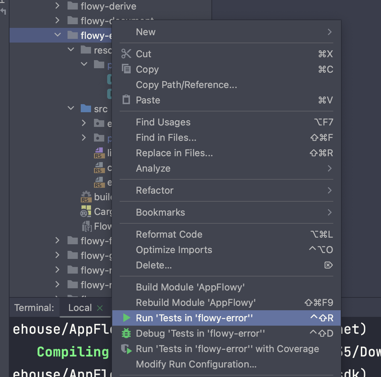The image size is (381, 377).
Task: Close the Local terminal tab
Action: coord(99,308)
